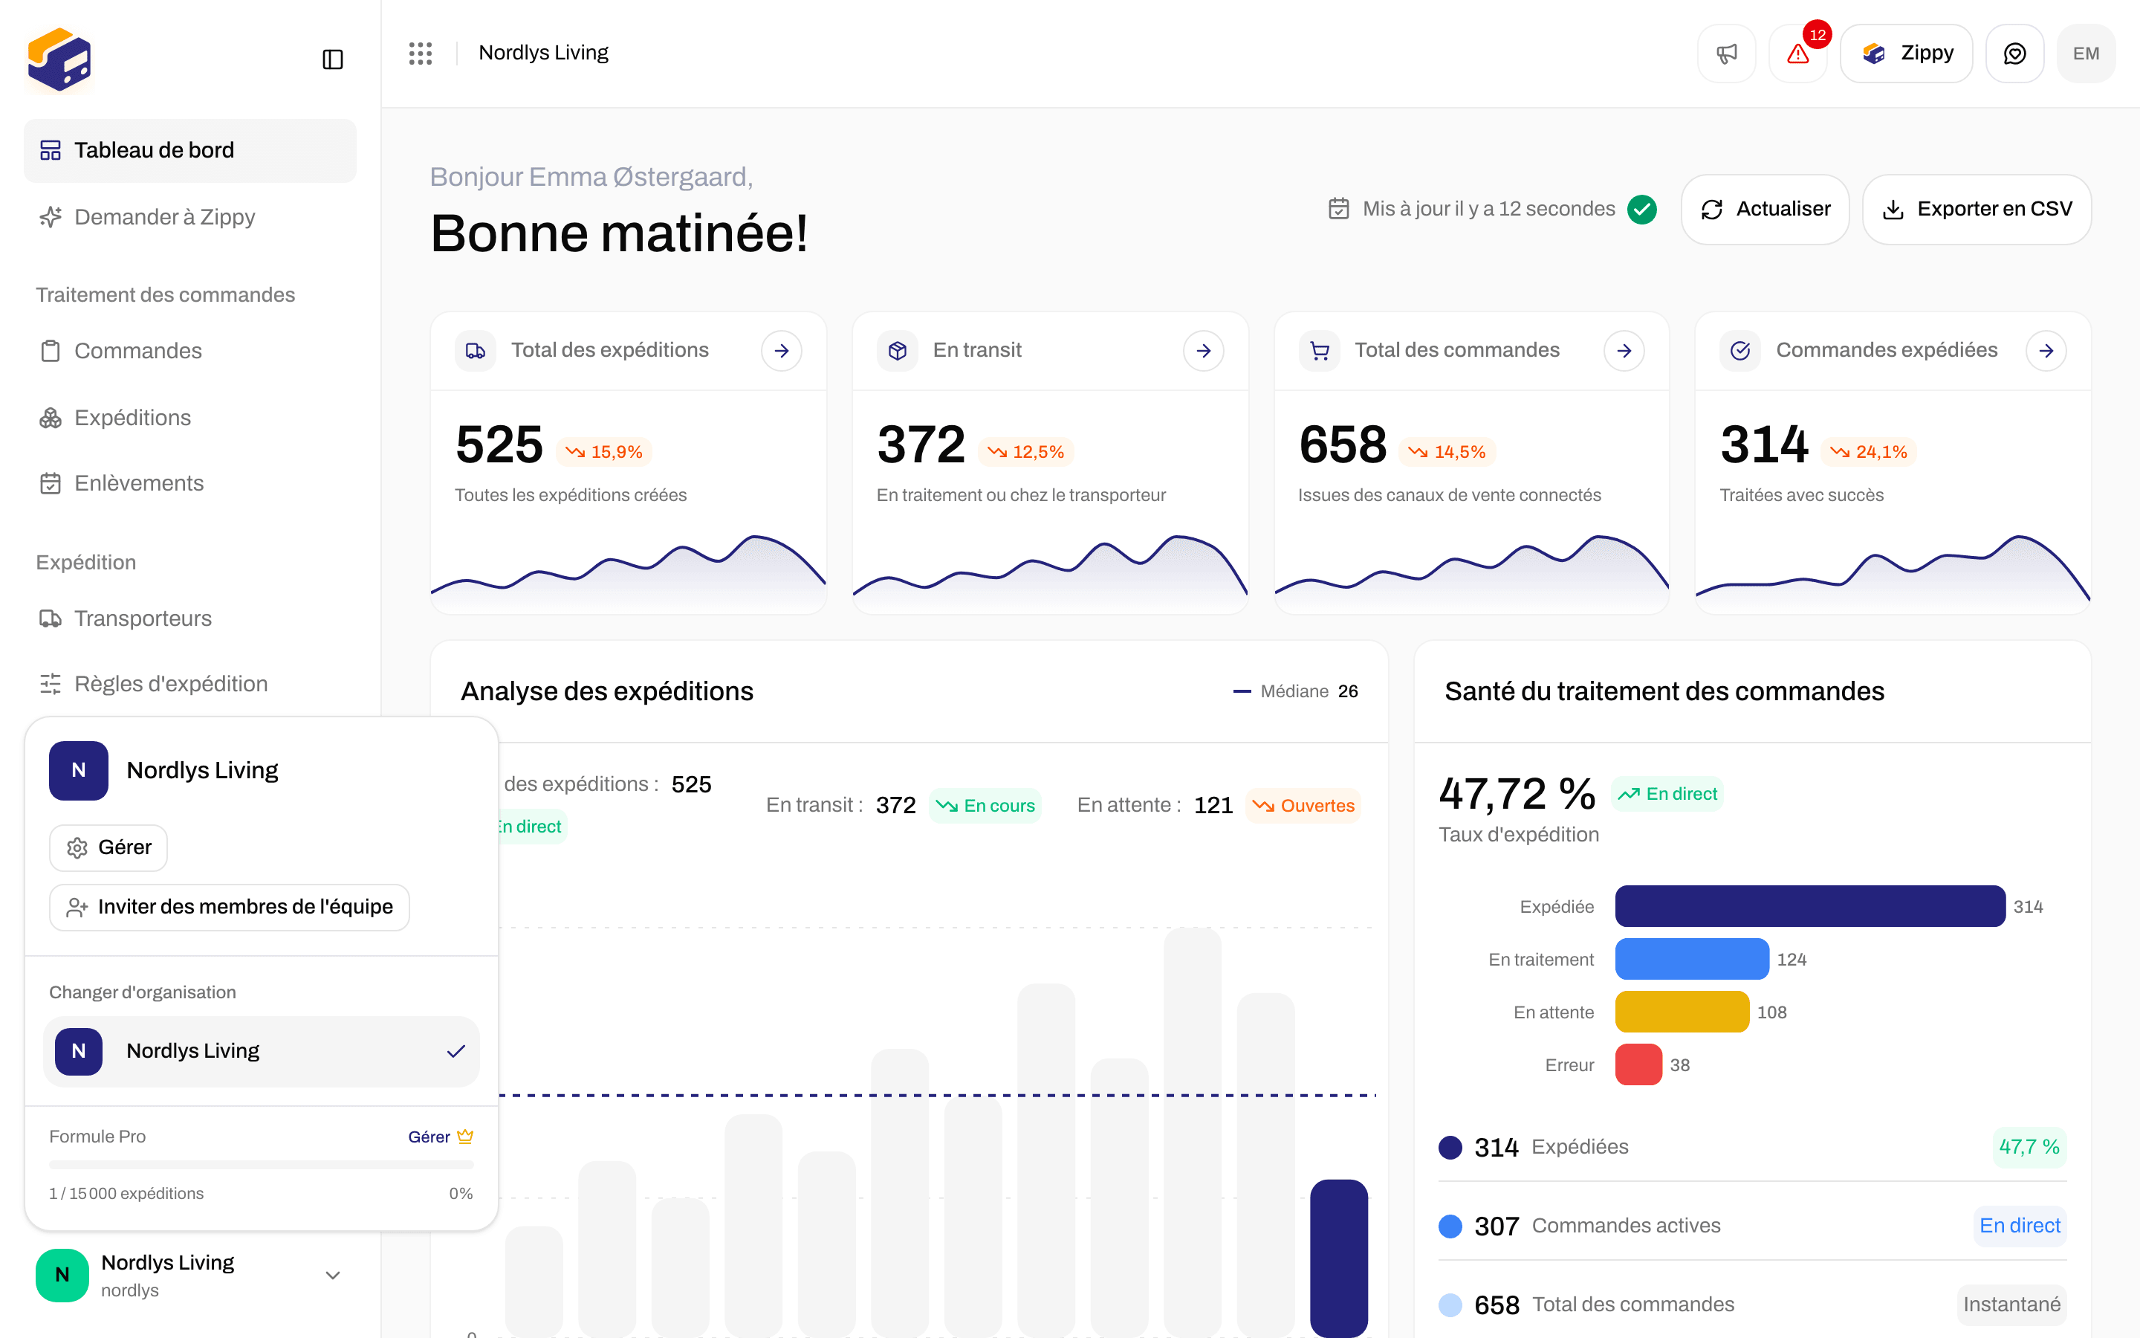Open Zippy assistant button

[1907, 54]
